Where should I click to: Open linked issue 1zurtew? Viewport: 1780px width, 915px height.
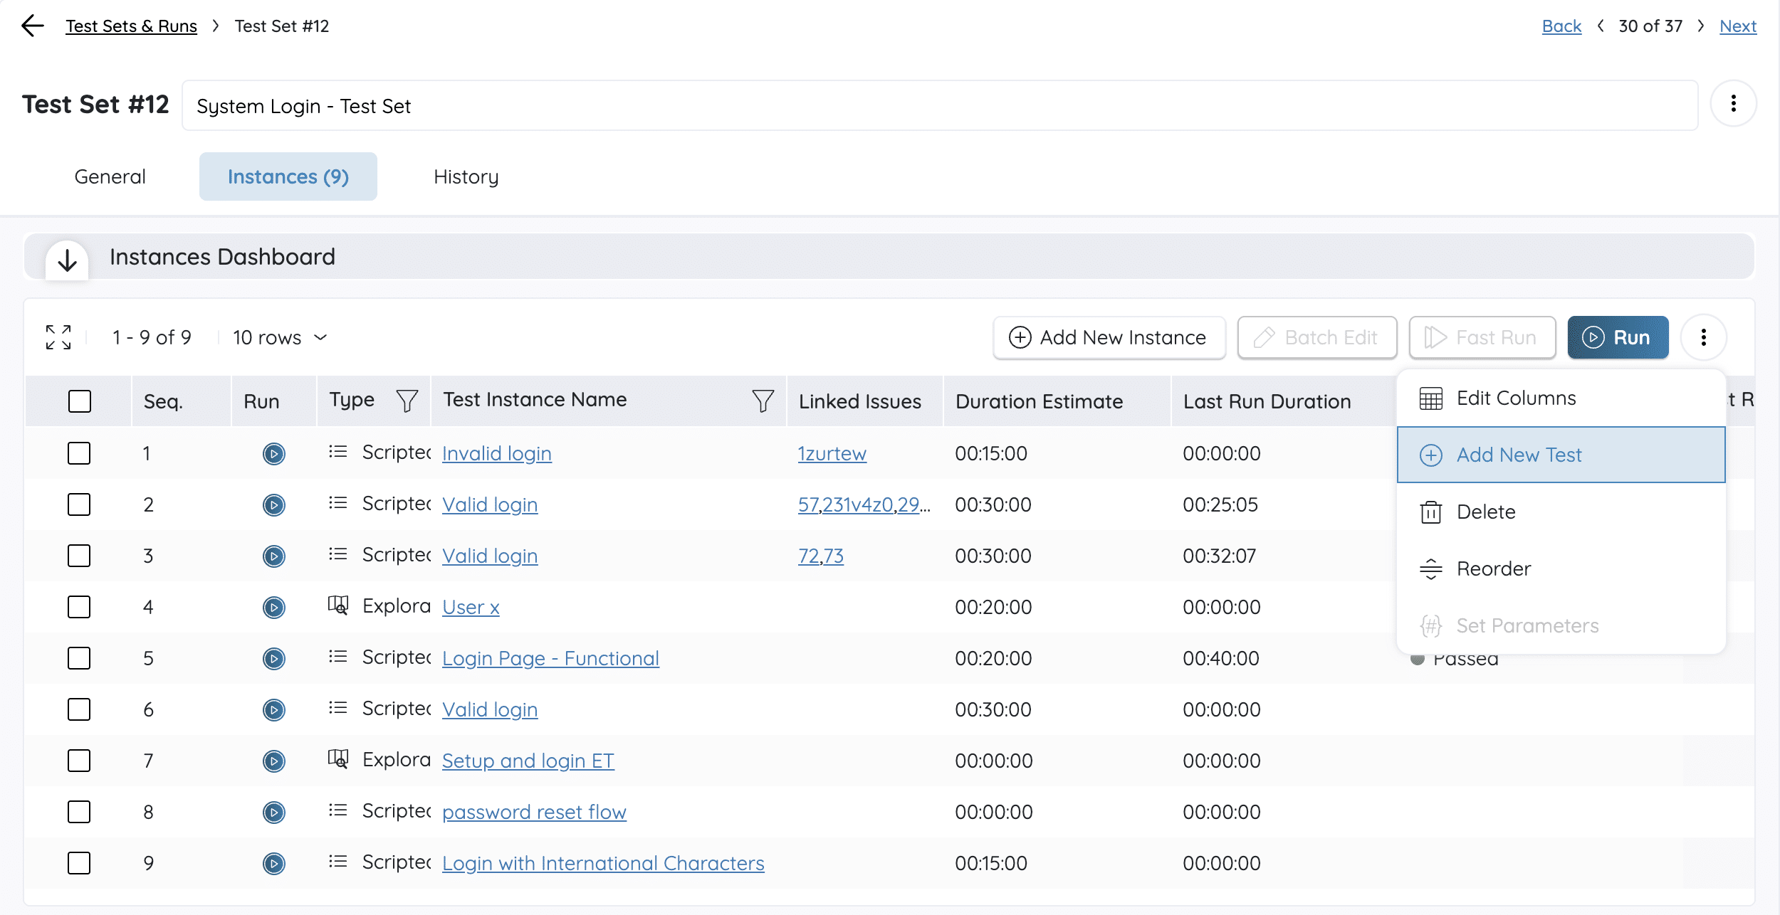point(832,453)
